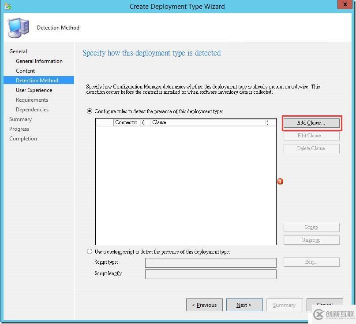Click the Script length field
The image size is (356, 324).
click(x=211, y=274)
